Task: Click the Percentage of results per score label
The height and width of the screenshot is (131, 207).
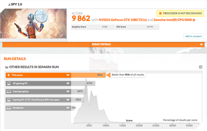Action: coord(180,120)
